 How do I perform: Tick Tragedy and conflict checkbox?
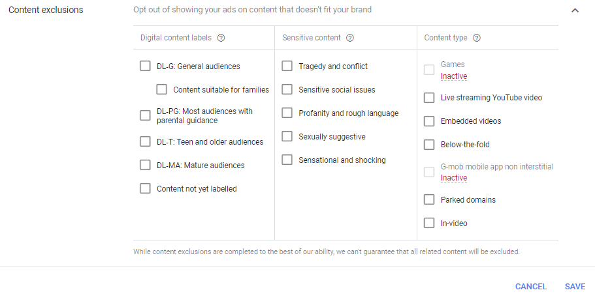click(x=287, y=66)
